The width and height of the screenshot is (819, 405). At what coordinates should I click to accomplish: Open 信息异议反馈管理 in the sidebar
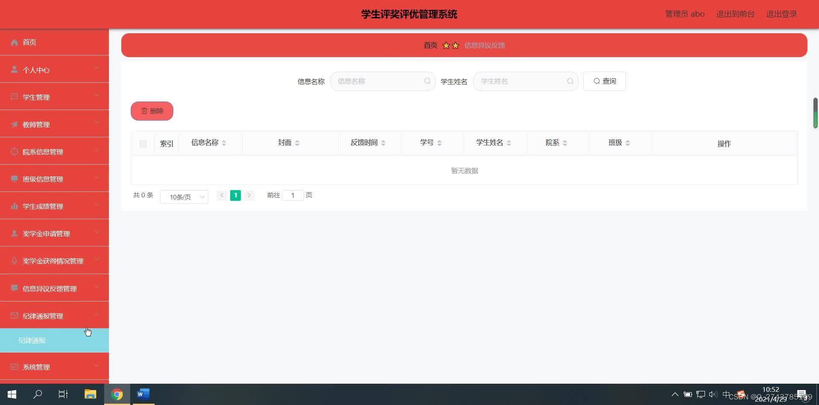(x=54, y=288)
